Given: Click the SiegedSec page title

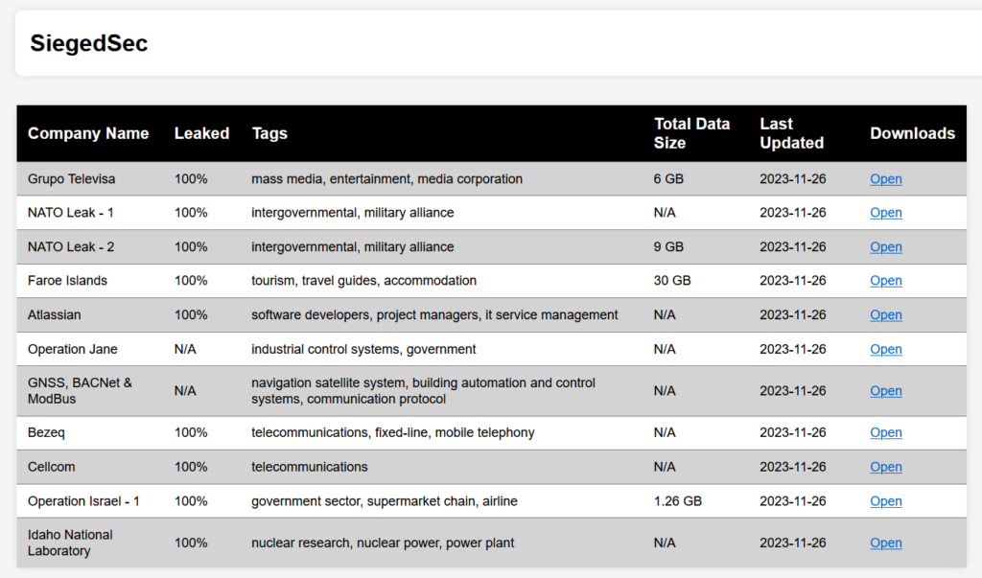Looking at the screenshot, I should point(89,43).
